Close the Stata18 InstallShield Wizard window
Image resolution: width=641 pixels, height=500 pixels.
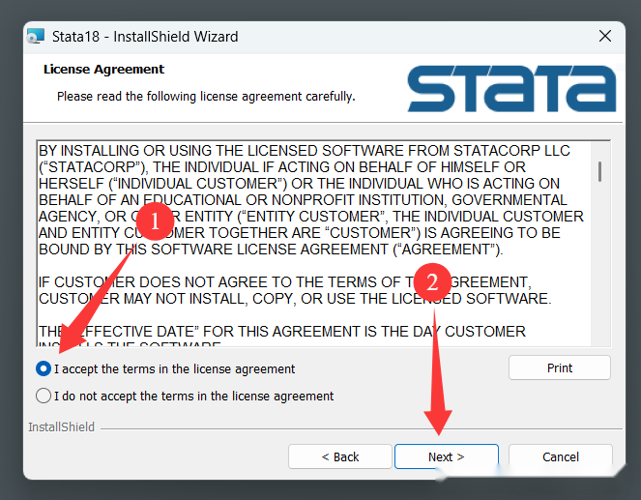[x=605, y=36]
